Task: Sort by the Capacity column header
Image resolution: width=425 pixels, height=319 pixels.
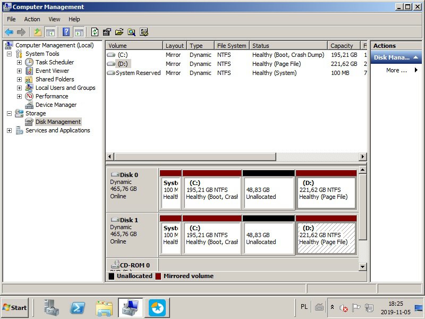Action: (x=344, y=46)
